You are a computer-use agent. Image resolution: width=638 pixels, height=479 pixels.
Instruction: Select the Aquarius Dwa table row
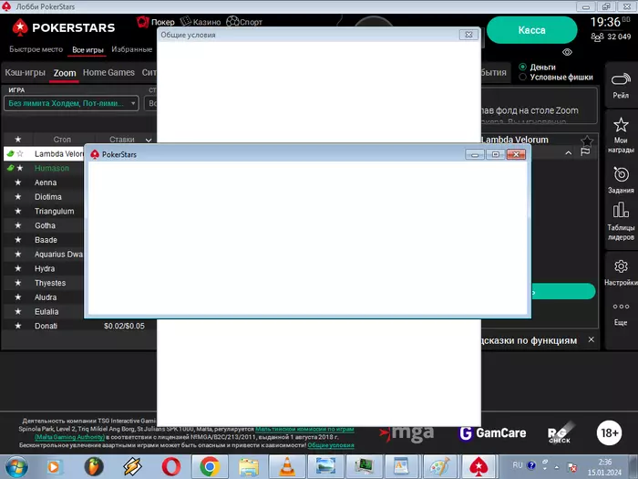[x=44, y=255]
